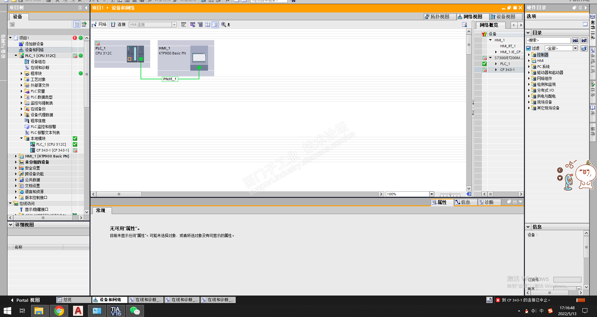Click the connection status icon in status bar

tap(489, 300)
